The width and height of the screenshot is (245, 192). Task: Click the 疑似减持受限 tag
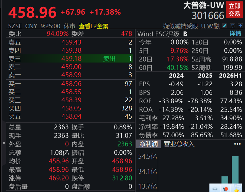coord(181,26)
